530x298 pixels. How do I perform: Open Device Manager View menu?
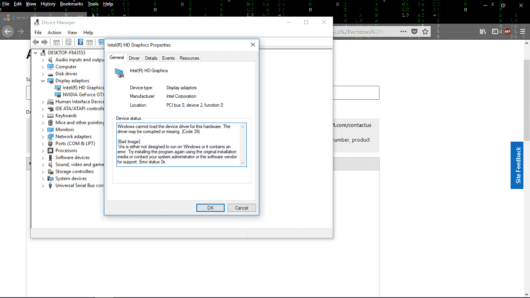tap(72, 33)
